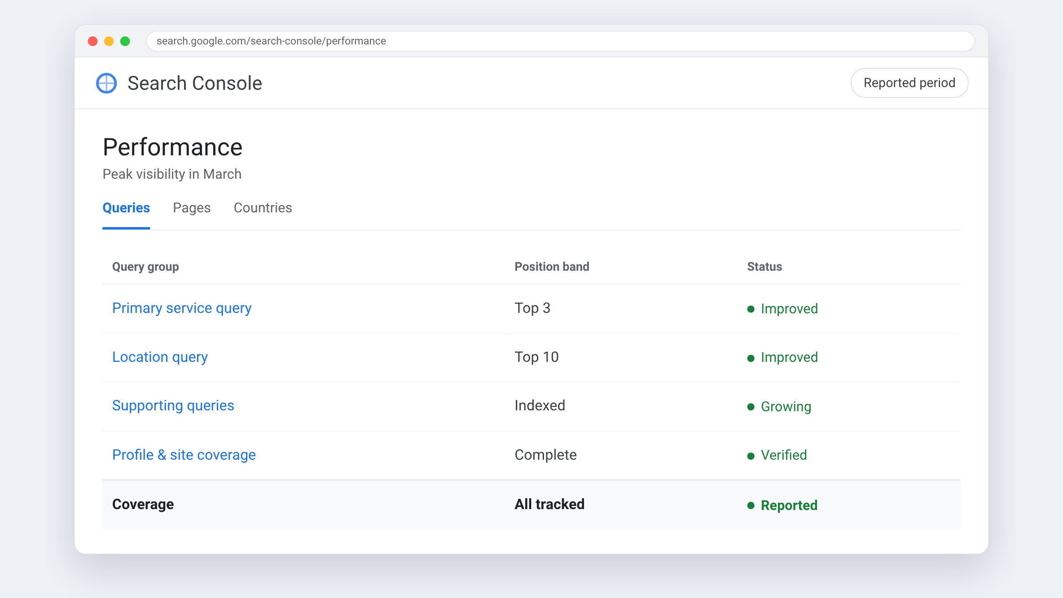Open Profile & site coverage link

click(184, 455)
